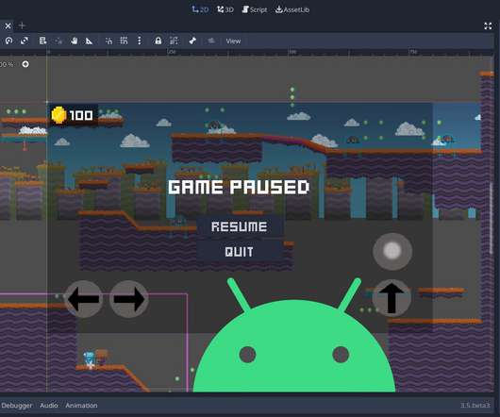Viewport: 500px width, 417px height.
Task: Select the GAME PAUSED label
Action: click(239, 187)
